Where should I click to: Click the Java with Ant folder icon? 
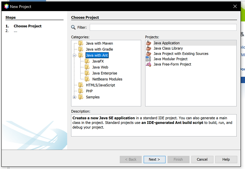tap(81, 55)
